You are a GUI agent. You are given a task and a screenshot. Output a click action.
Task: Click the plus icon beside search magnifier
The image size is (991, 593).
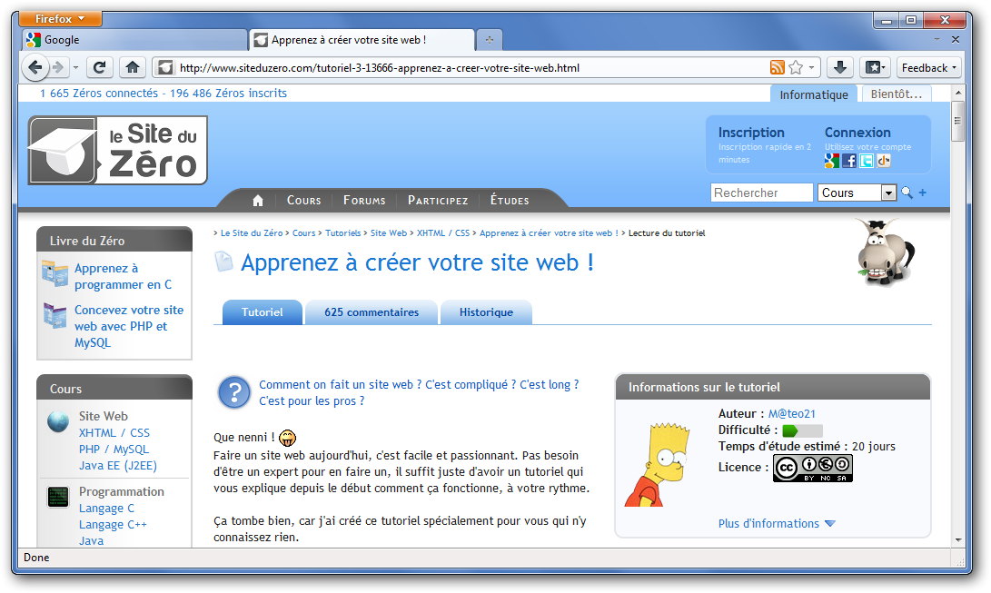[923, 193]
